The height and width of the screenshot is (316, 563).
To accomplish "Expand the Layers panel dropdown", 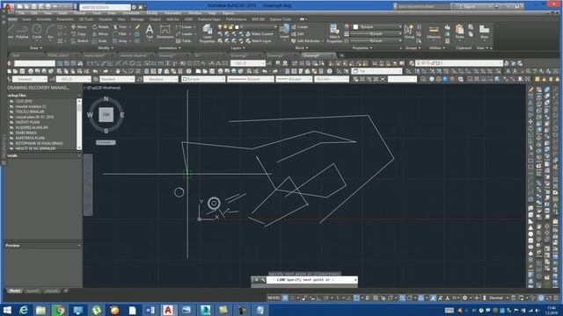I will (238, 47).
